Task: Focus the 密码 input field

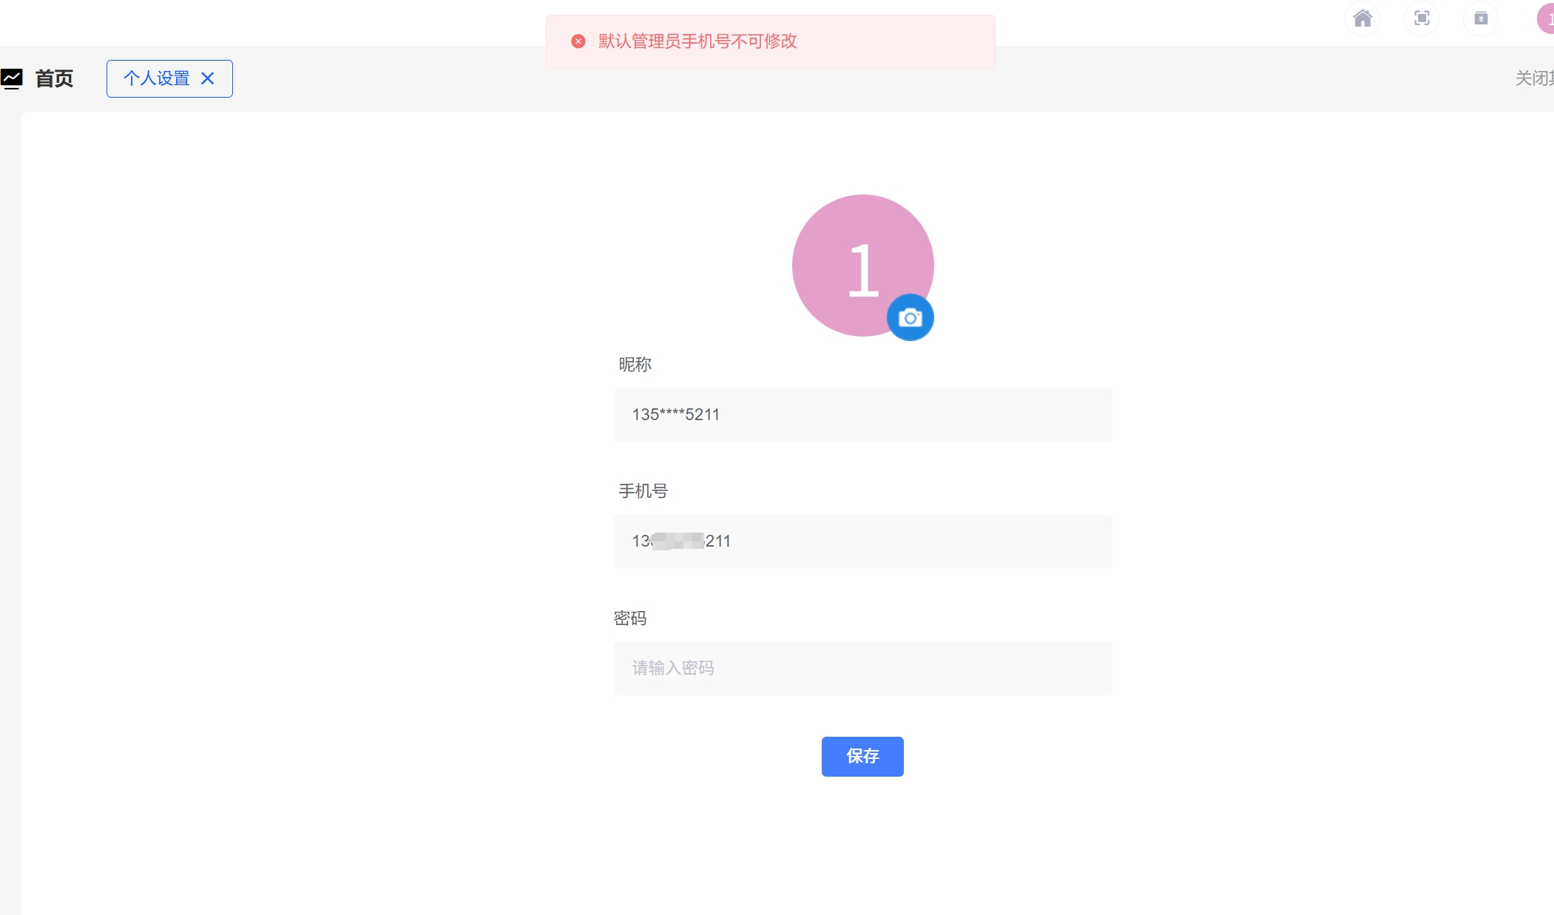Action: (862, 669)
